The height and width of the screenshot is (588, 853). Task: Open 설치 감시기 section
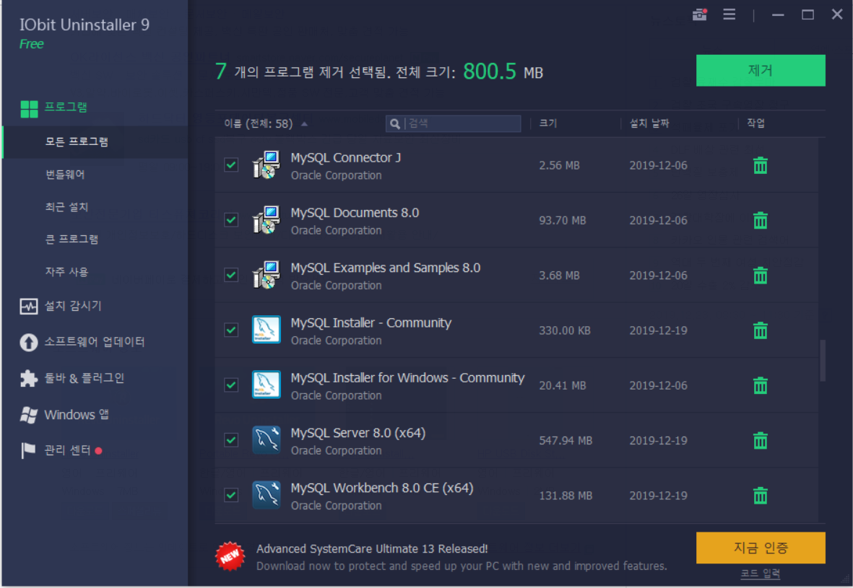(73, 306)
